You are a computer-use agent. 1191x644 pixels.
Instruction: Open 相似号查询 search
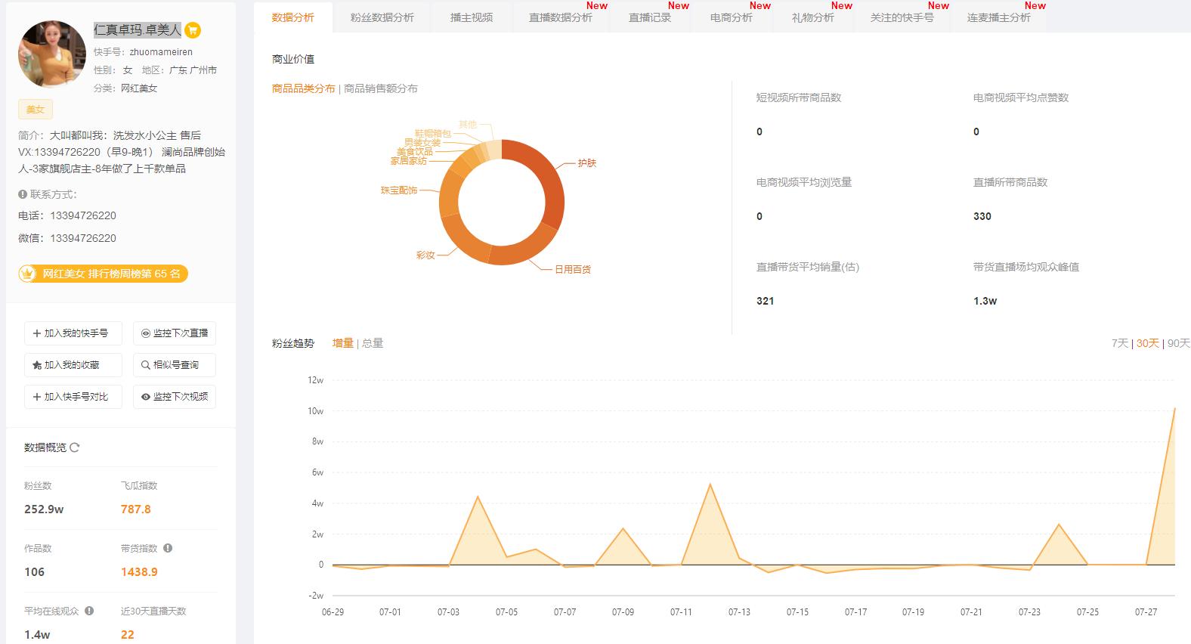point(175,365)
